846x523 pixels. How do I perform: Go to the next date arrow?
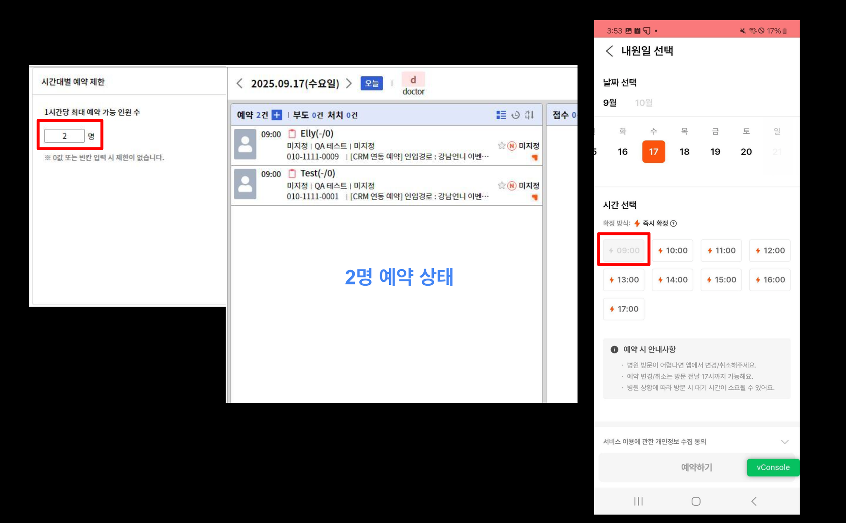[349, 83]
